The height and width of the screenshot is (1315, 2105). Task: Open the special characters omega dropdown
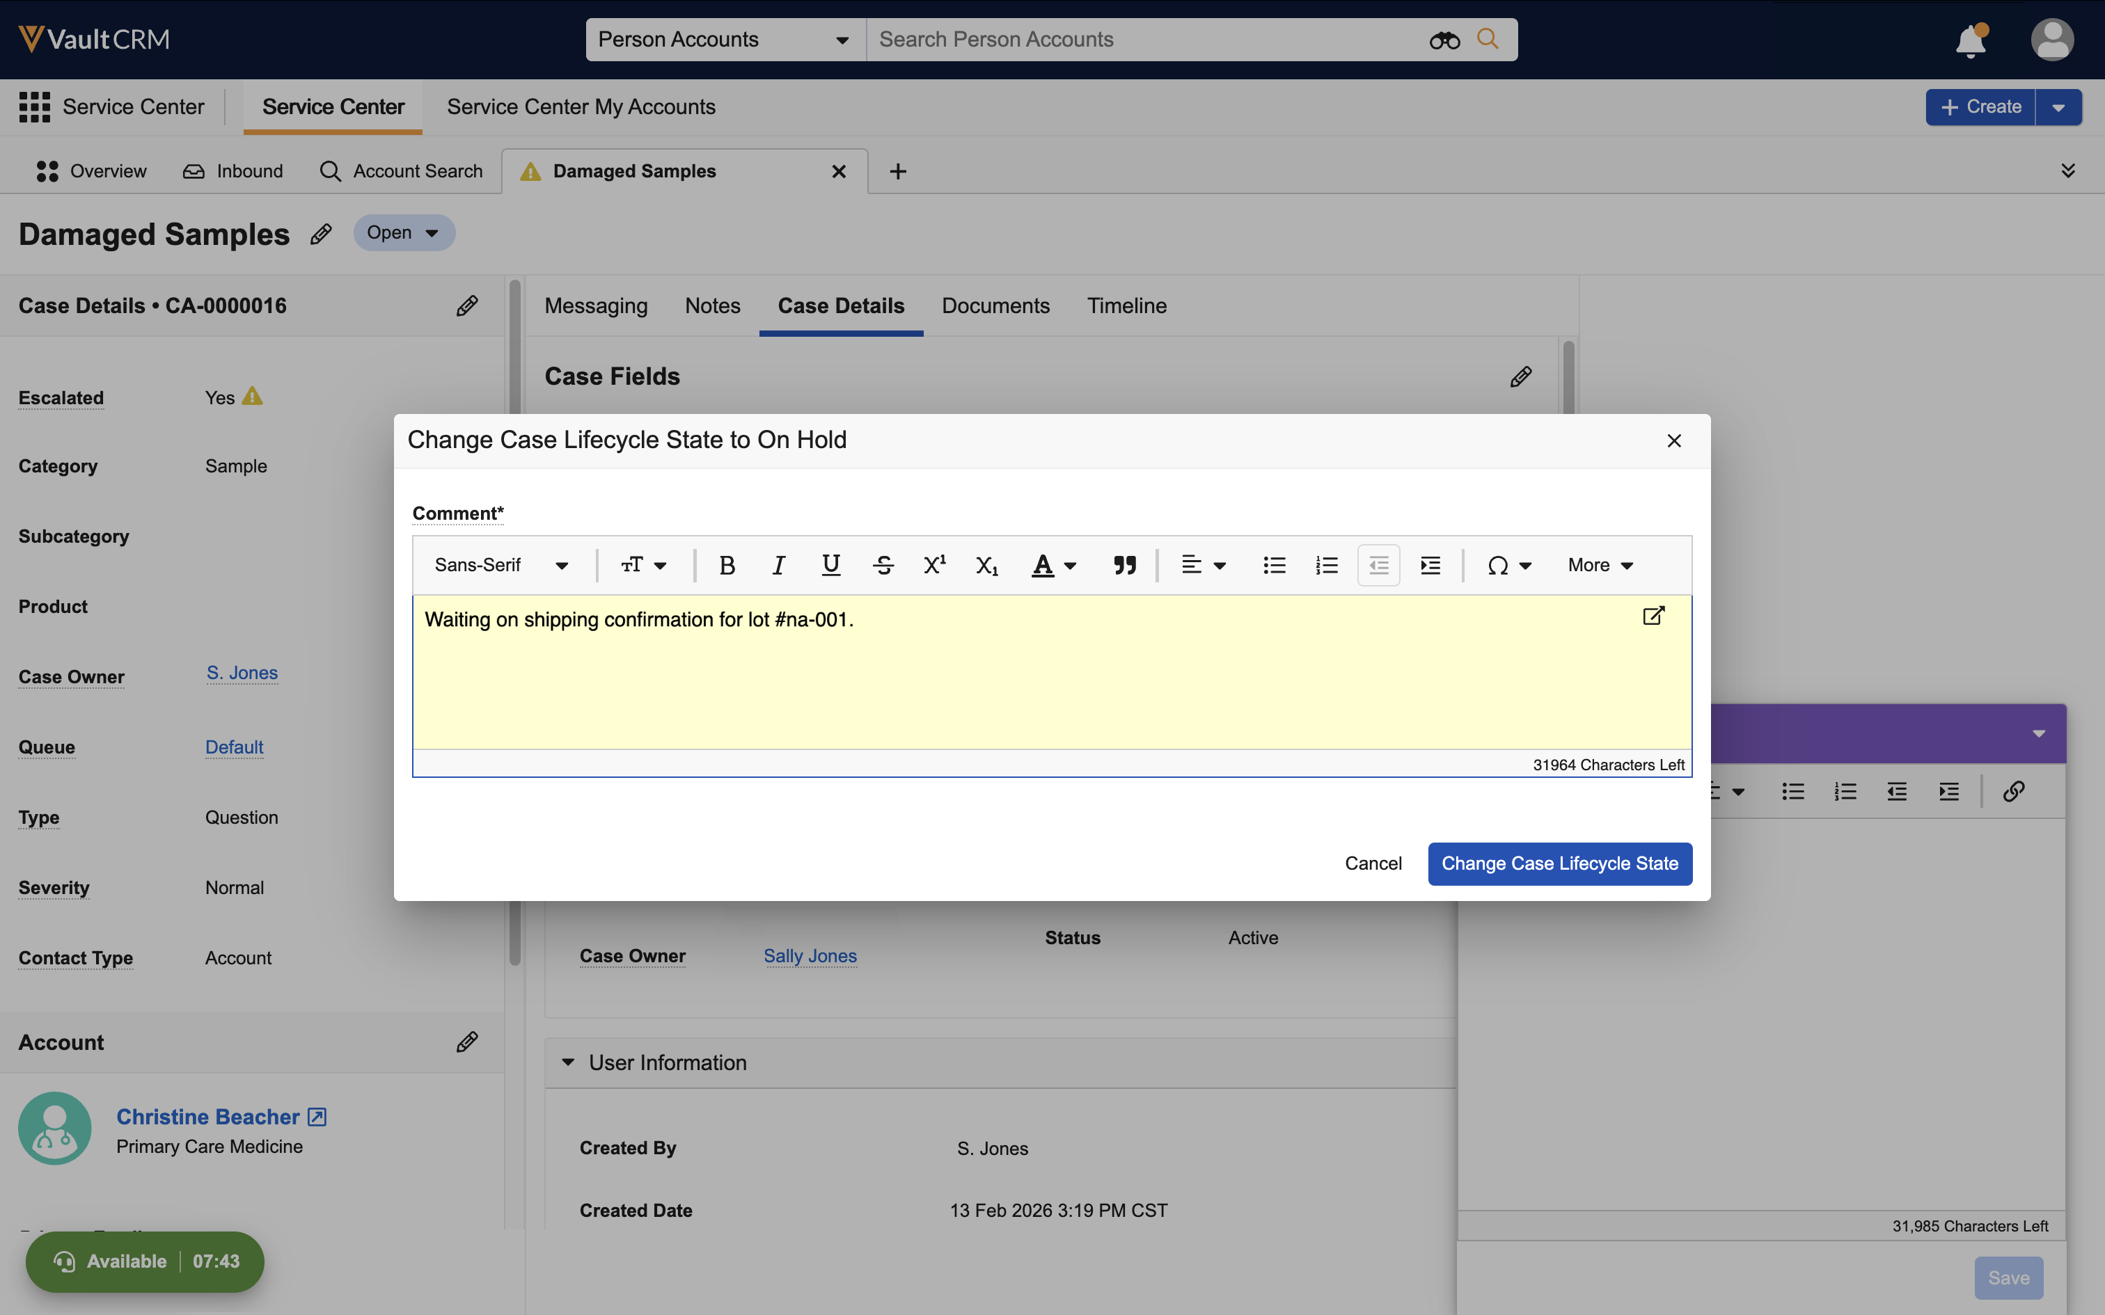click(1508, 565)
